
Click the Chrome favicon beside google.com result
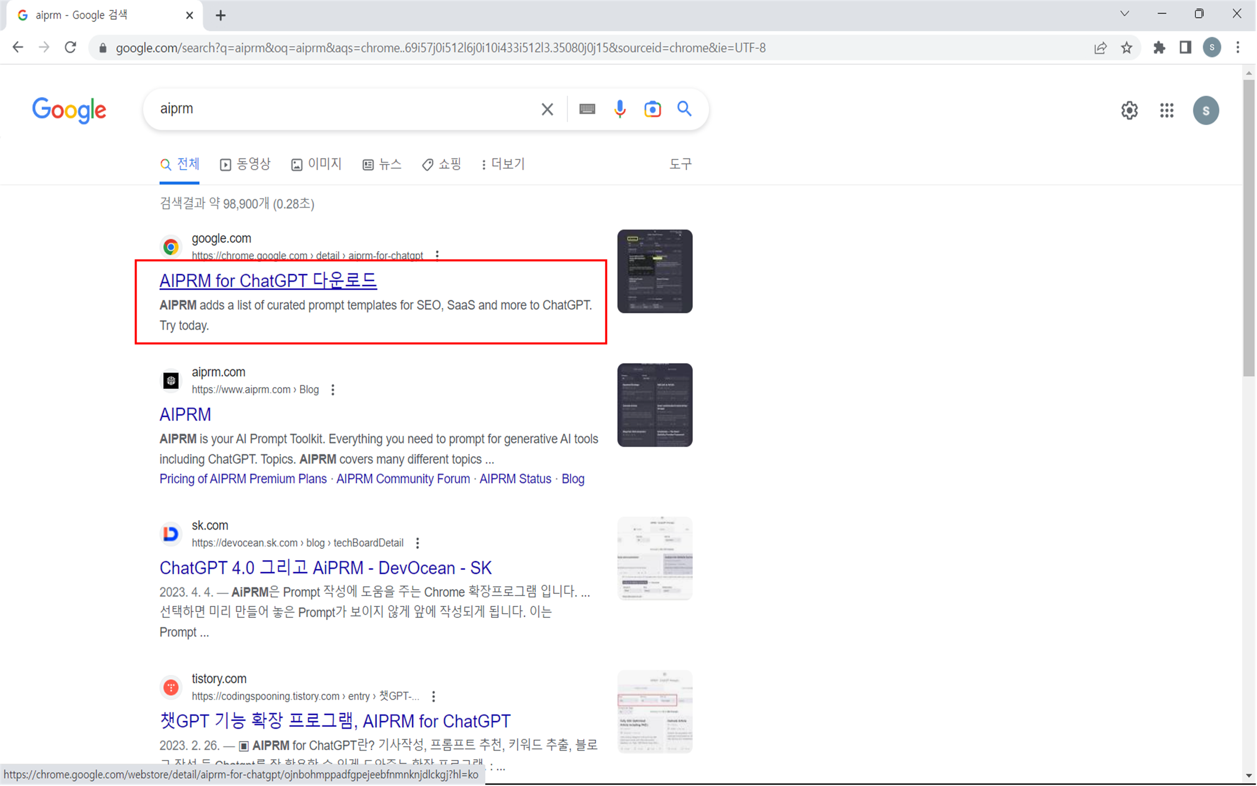(x=171, y=247)
